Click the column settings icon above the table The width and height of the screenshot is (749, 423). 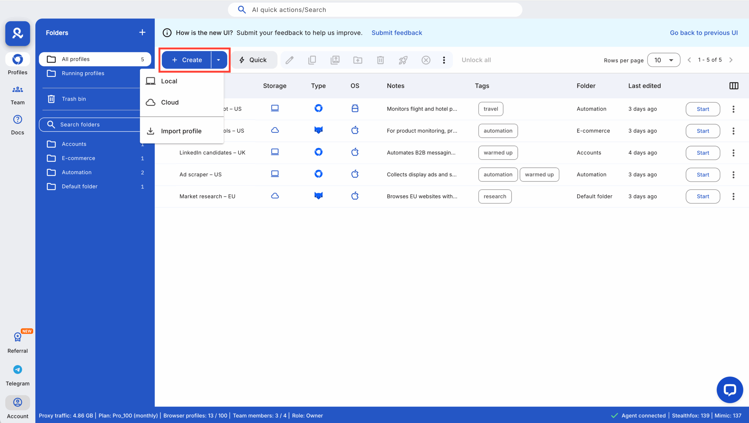tap(734, 85)
